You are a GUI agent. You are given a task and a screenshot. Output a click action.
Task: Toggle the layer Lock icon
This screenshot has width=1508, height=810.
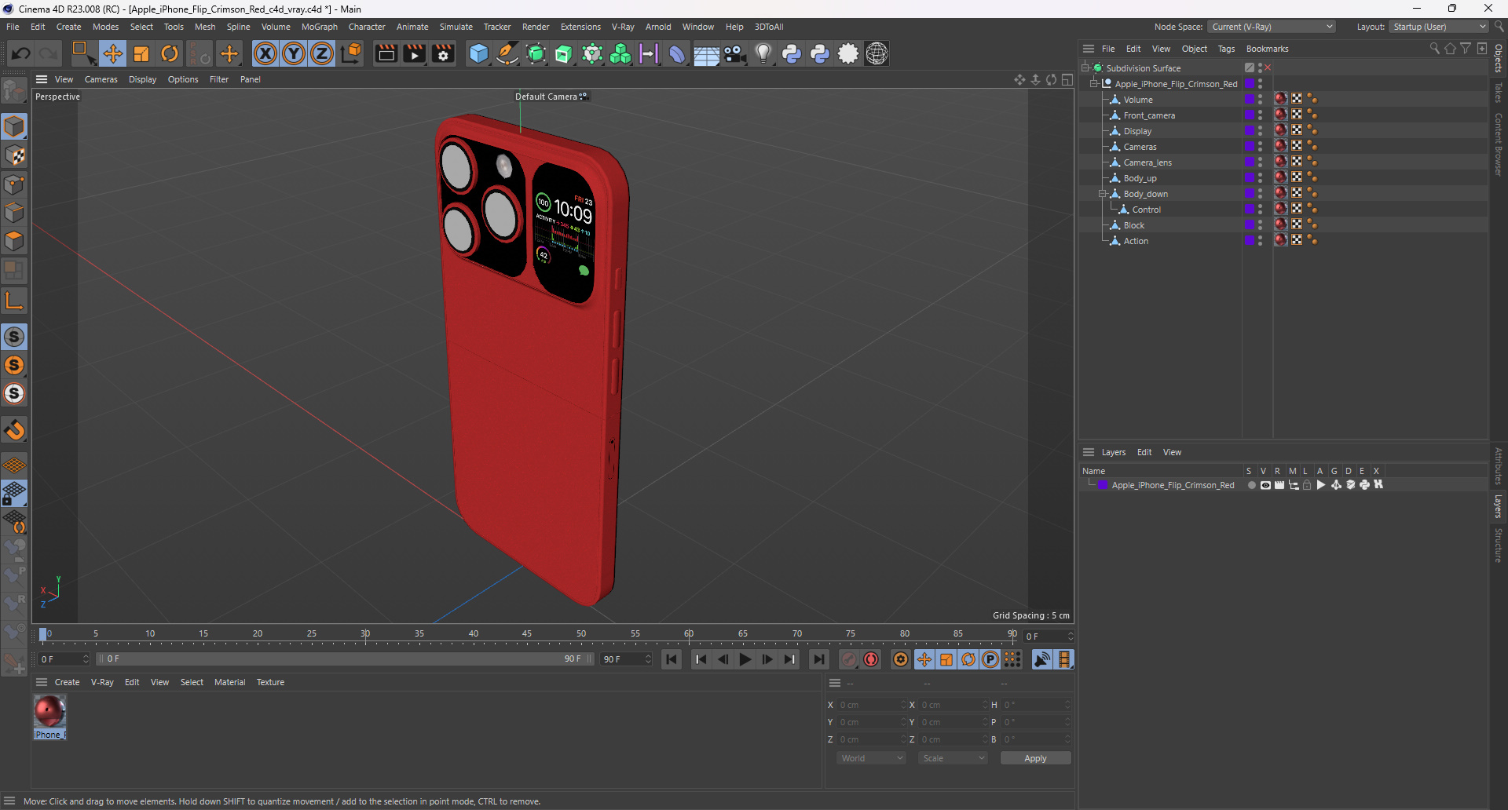1307,485
